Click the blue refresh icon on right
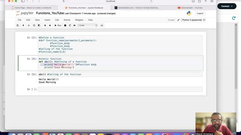The width and height of the screenshot is (241, 135). [233, 18]
